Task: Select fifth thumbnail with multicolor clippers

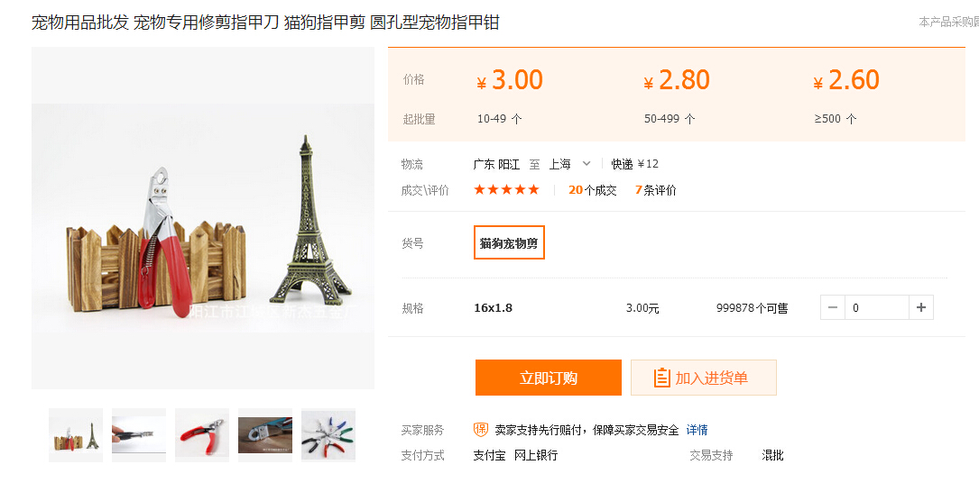Action: coord(328,435)
